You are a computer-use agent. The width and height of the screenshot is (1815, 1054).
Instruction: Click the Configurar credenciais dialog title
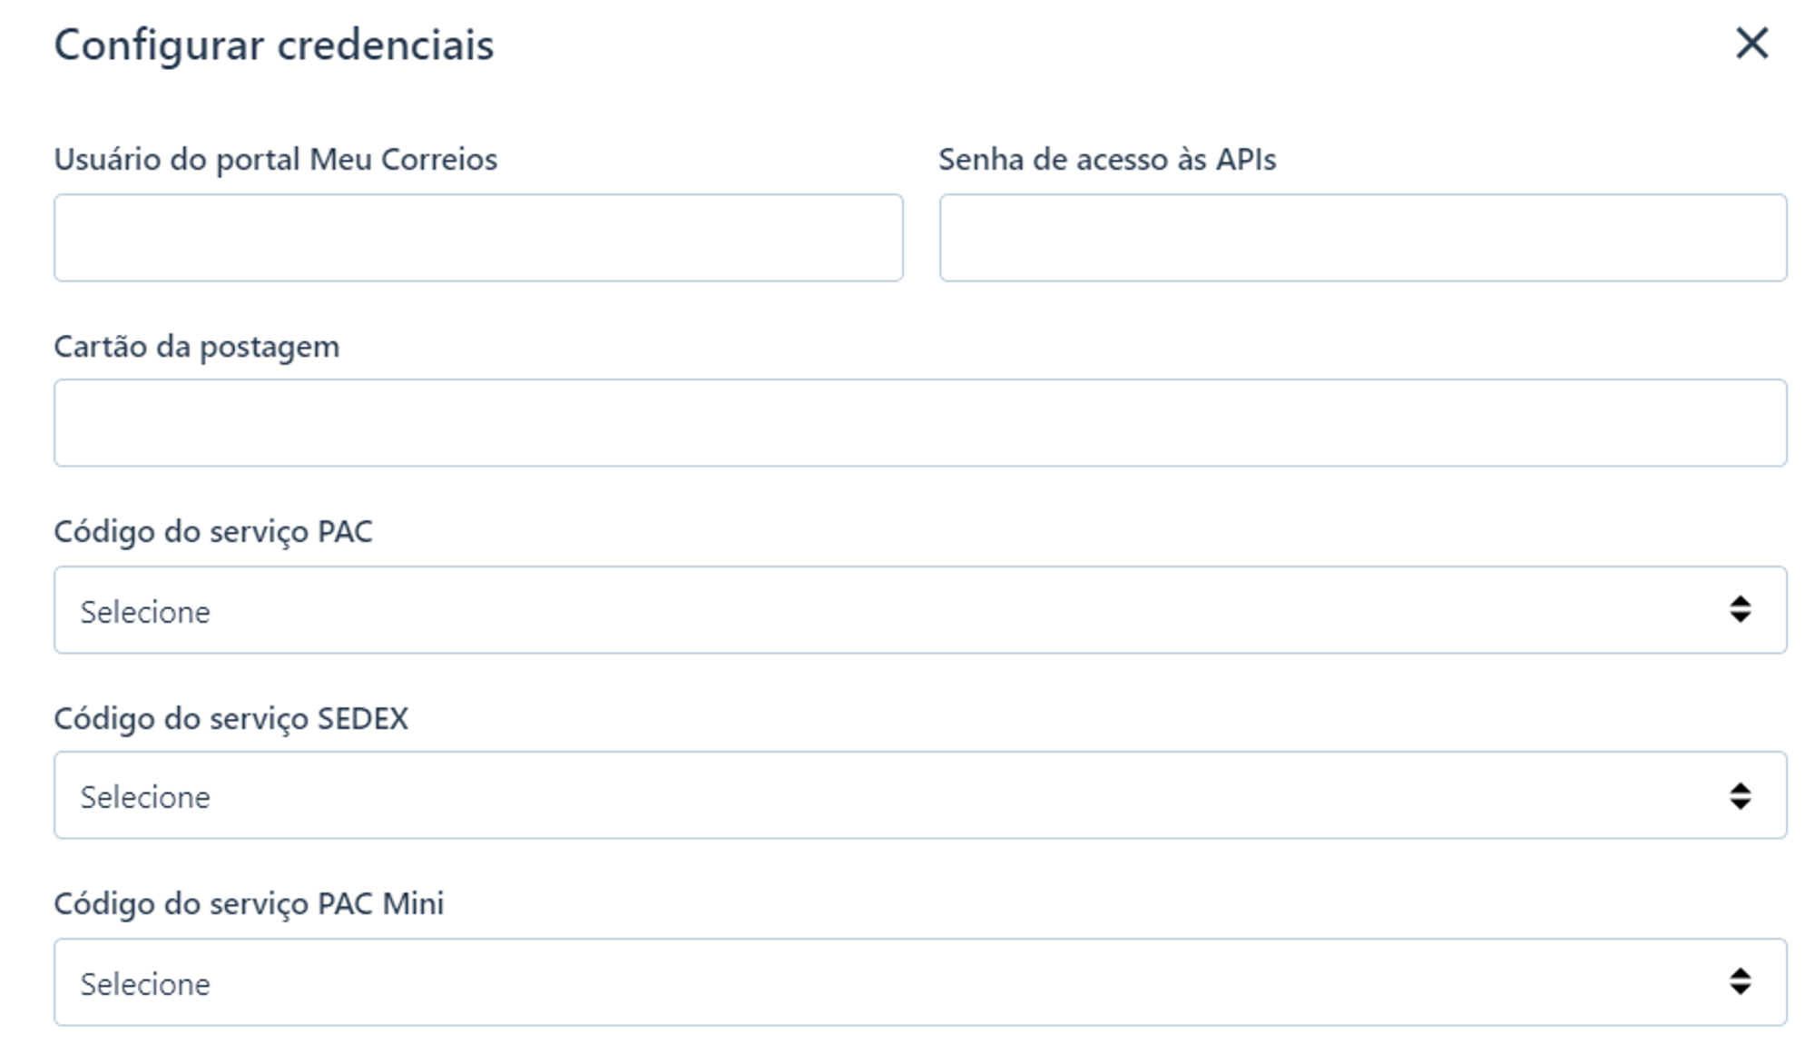tap(274, 45)
